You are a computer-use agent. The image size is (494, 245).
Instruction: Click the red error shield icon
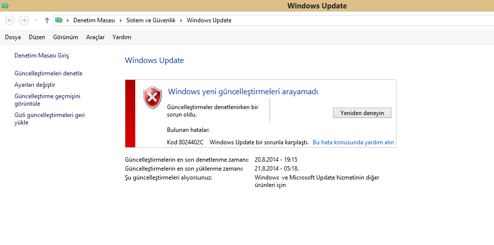tap(153, 98)
